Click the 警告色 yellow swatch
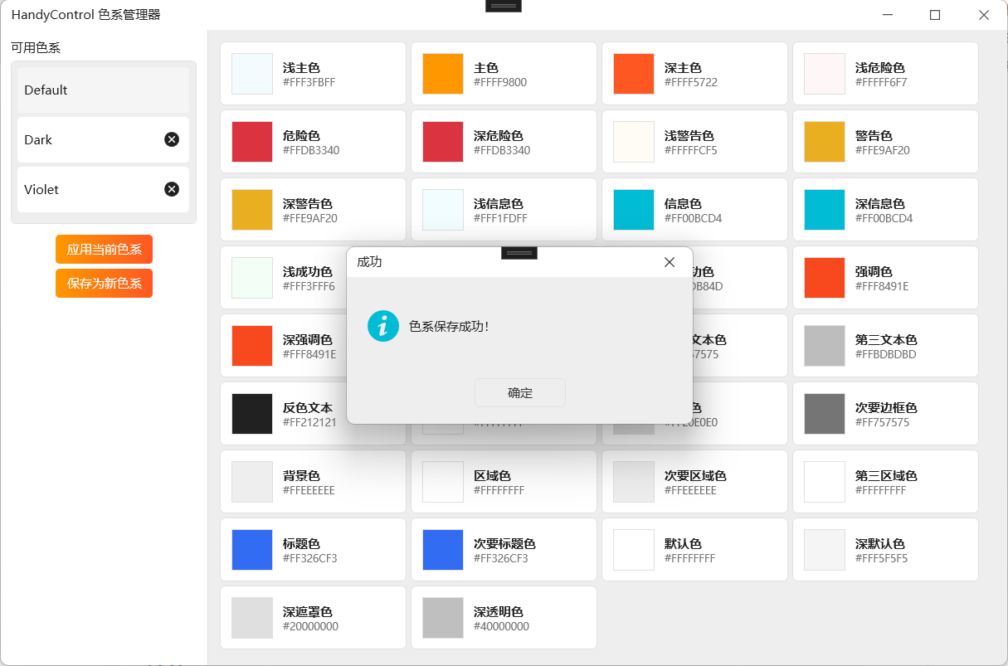1008x666 pixels. 825,142
